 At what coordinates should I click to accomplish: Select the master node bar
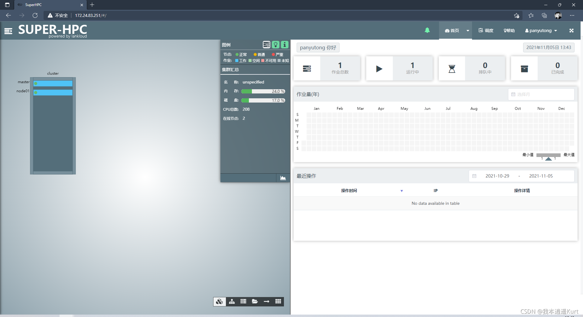point(53,83)
